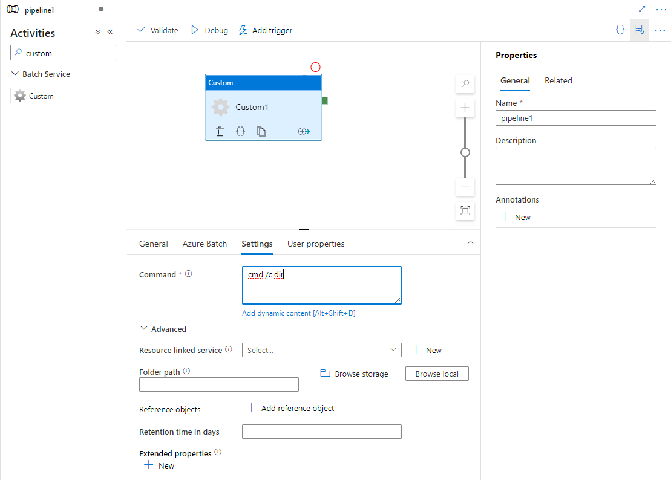
Task: Zoom in on the pipeline canvas
Action: (x=465, y=108)
